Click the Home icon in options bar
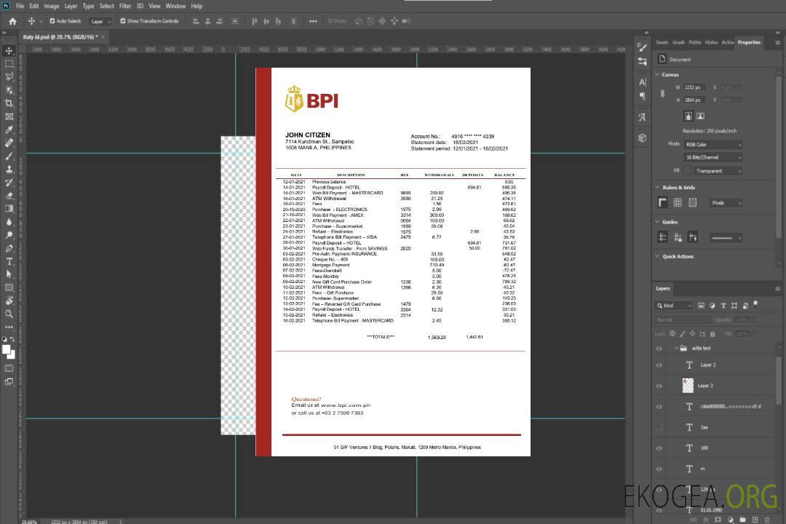This screenshot has height=524, width=786. (x=12, y=21)
